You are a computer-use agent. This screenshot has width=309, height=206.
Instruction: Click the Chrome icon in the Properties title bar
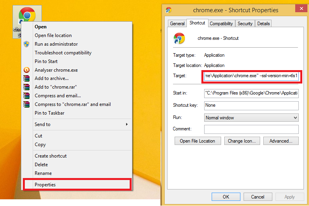[x=169, y=10]
